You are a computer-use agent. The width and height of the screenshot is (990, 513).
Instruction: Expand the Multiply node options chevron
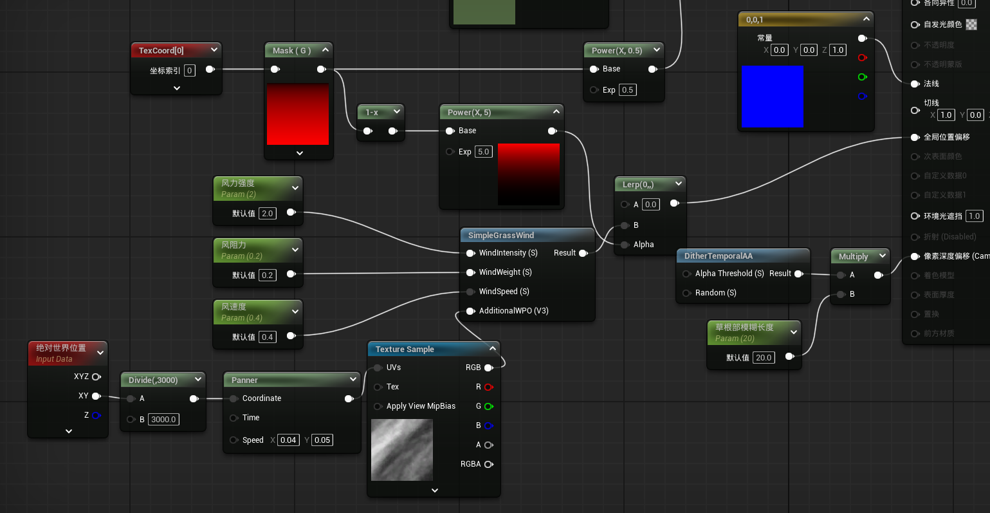tap(883, 256)
